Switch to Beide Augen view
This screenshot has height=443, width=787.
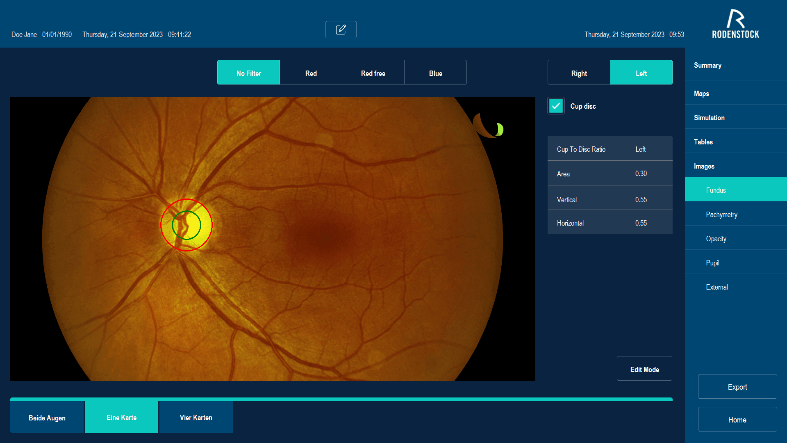47,417
